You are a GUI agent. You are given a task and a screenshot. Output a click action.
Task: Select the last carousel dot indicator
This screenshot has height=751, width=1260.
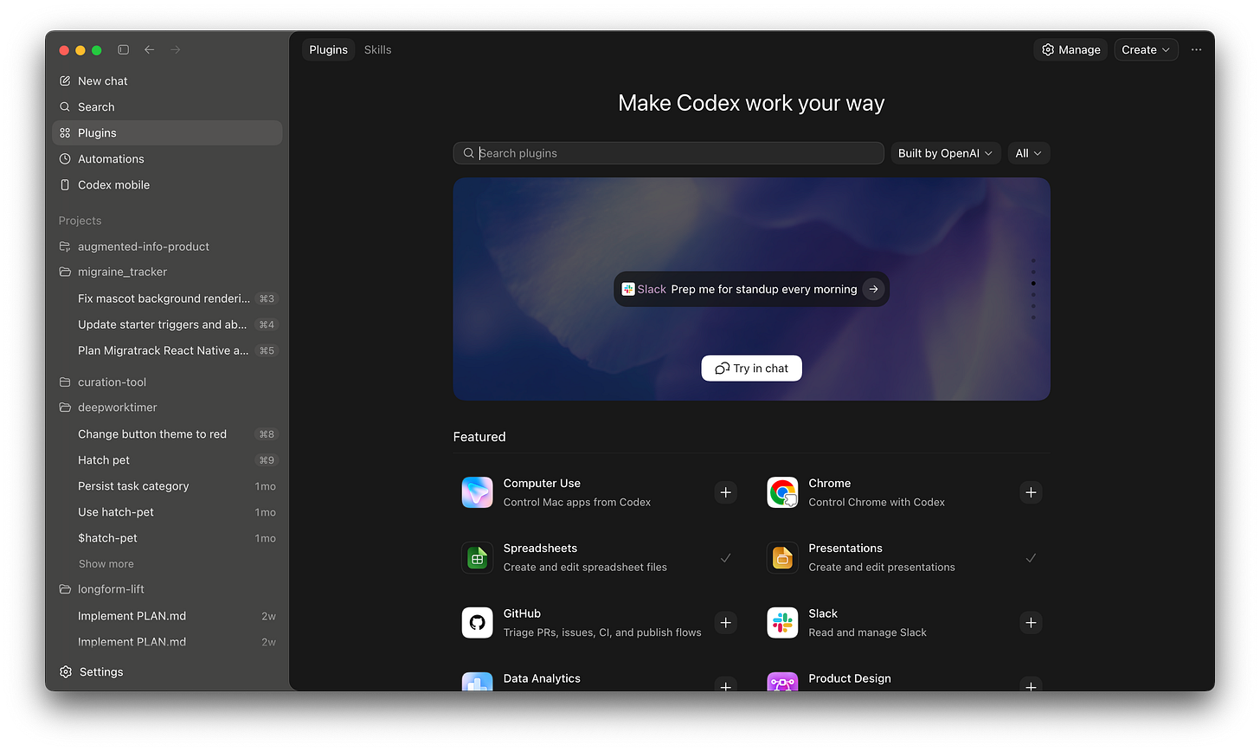(x=1033, y=318)
